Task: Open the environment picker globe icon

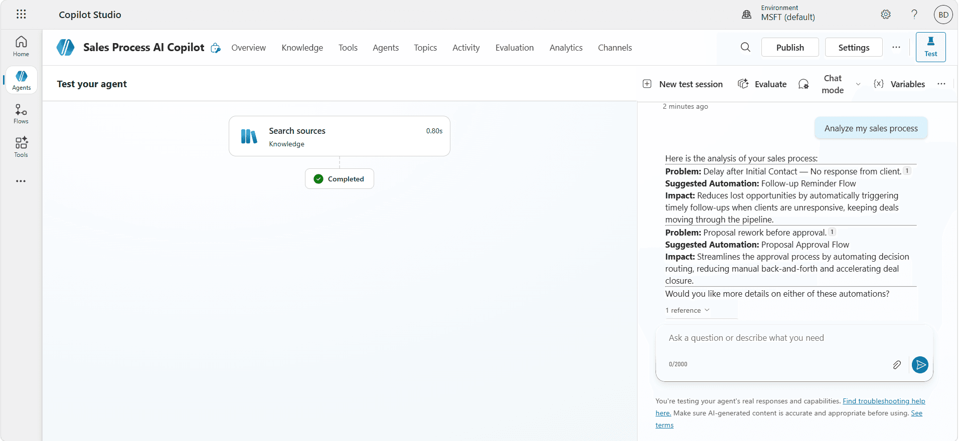Action: 746,15
